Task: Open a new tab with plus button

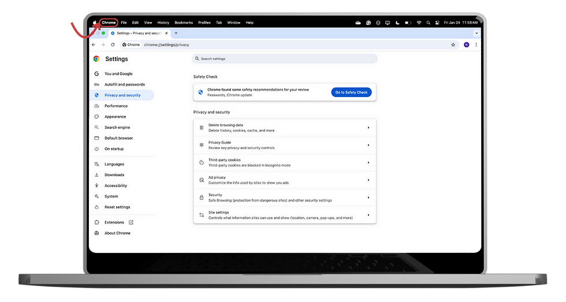Action: 176,33
